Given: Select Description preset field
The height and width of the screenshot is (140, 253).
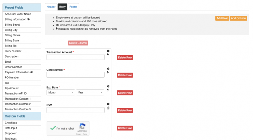Looking at the screenshot, I should point(22,56).
